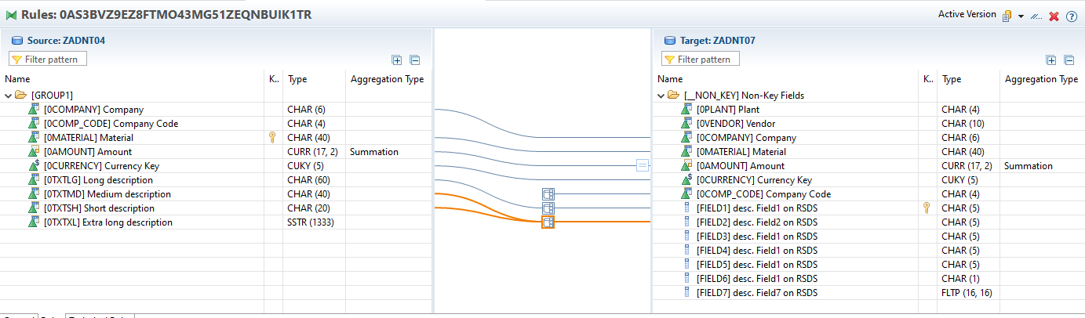The image size is (1085, 318).
Task: Click the Target Type column header
Action: pos(952,79)
